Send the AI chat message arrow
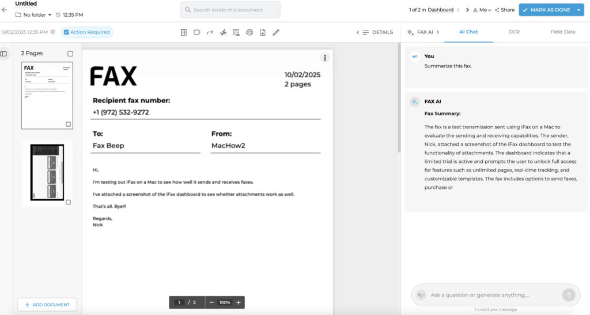Image resolution: width=590 pixels, height=315 pixels. [569, 295]
